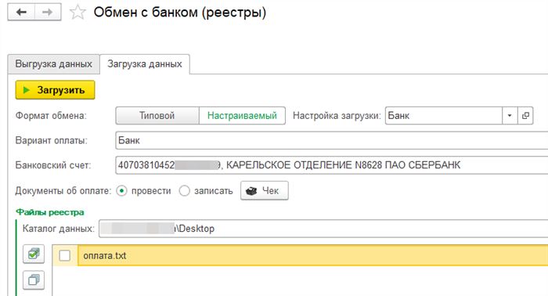The image size is (548, 296).
Task: Expand the Настройка загрузки dropdown arrow
Action: pos(510,116)
